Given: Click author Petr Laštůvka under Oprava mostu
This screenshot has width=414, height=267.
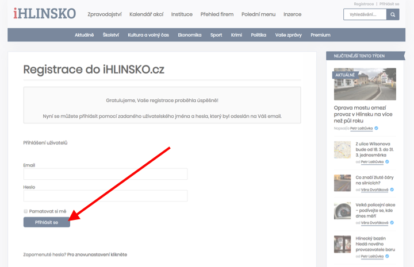Looking at the screenshot, I should pyautogui.click(x=361, y=129).
